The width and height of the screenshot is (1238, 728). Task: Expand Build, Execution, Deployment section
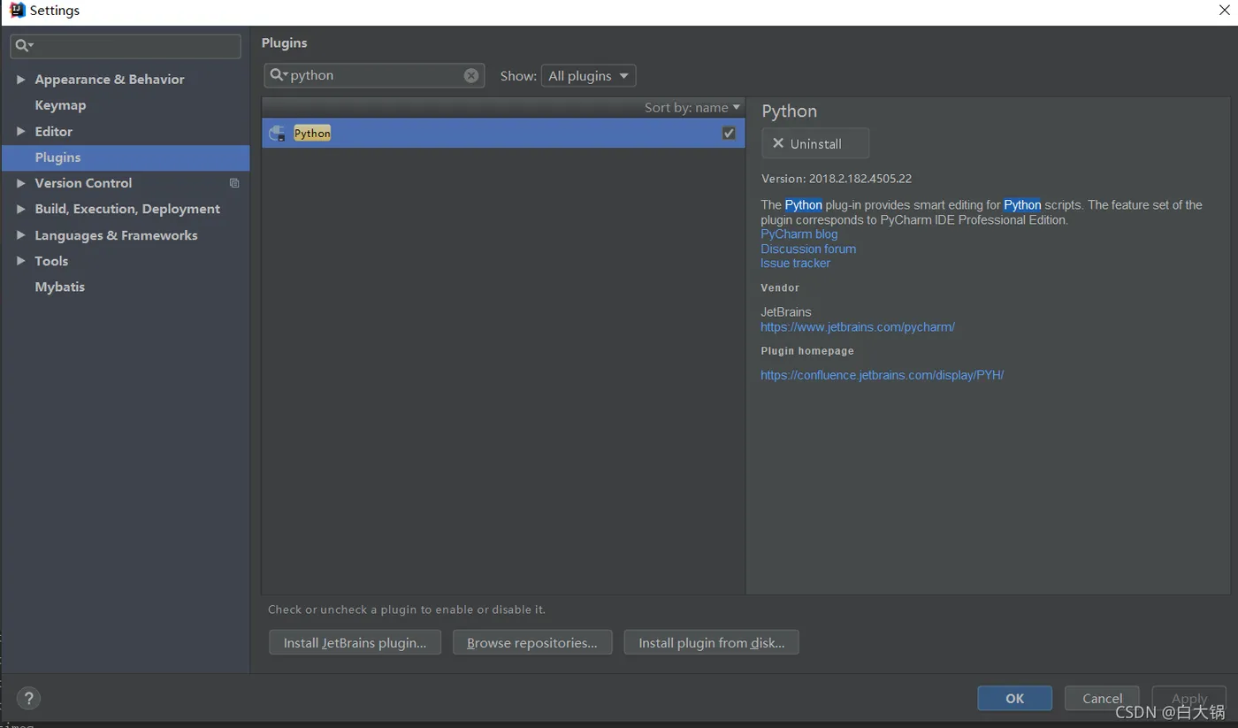pos(20,210)
